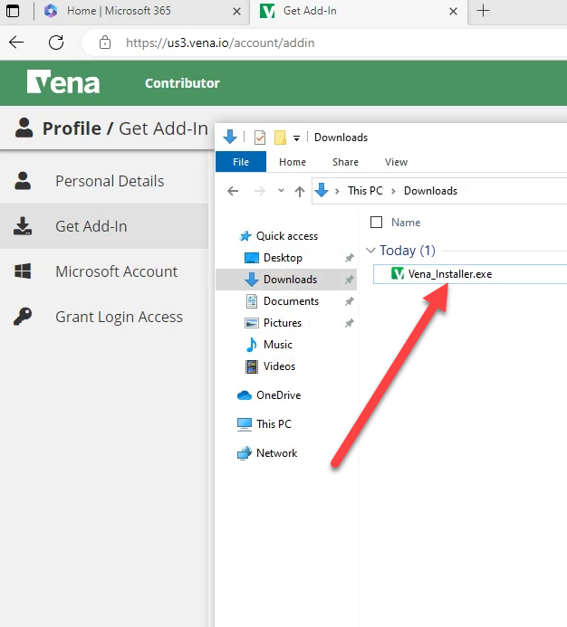Select Get Add-In in sidebar
This screenshot has width=567, height=627.
[104, 226]
